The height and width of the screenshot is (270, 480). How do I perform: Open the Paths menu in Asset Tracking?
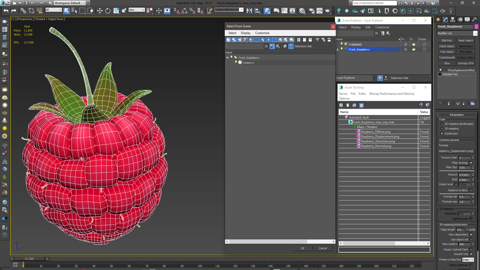click(x=362, y=94)
